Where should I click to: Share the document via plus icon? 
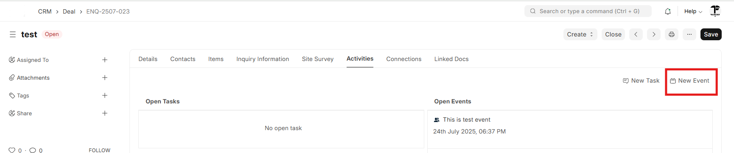point(105,113)
